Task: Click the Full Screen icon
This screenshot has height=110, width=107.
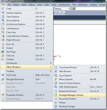Action: pos(3,75)
